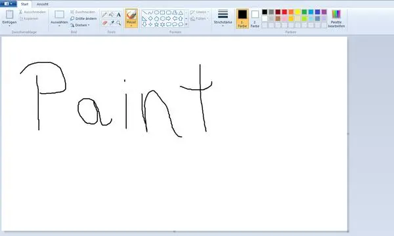
Task: Pick the gray color swatch
Action: click(x=271, y=12)
